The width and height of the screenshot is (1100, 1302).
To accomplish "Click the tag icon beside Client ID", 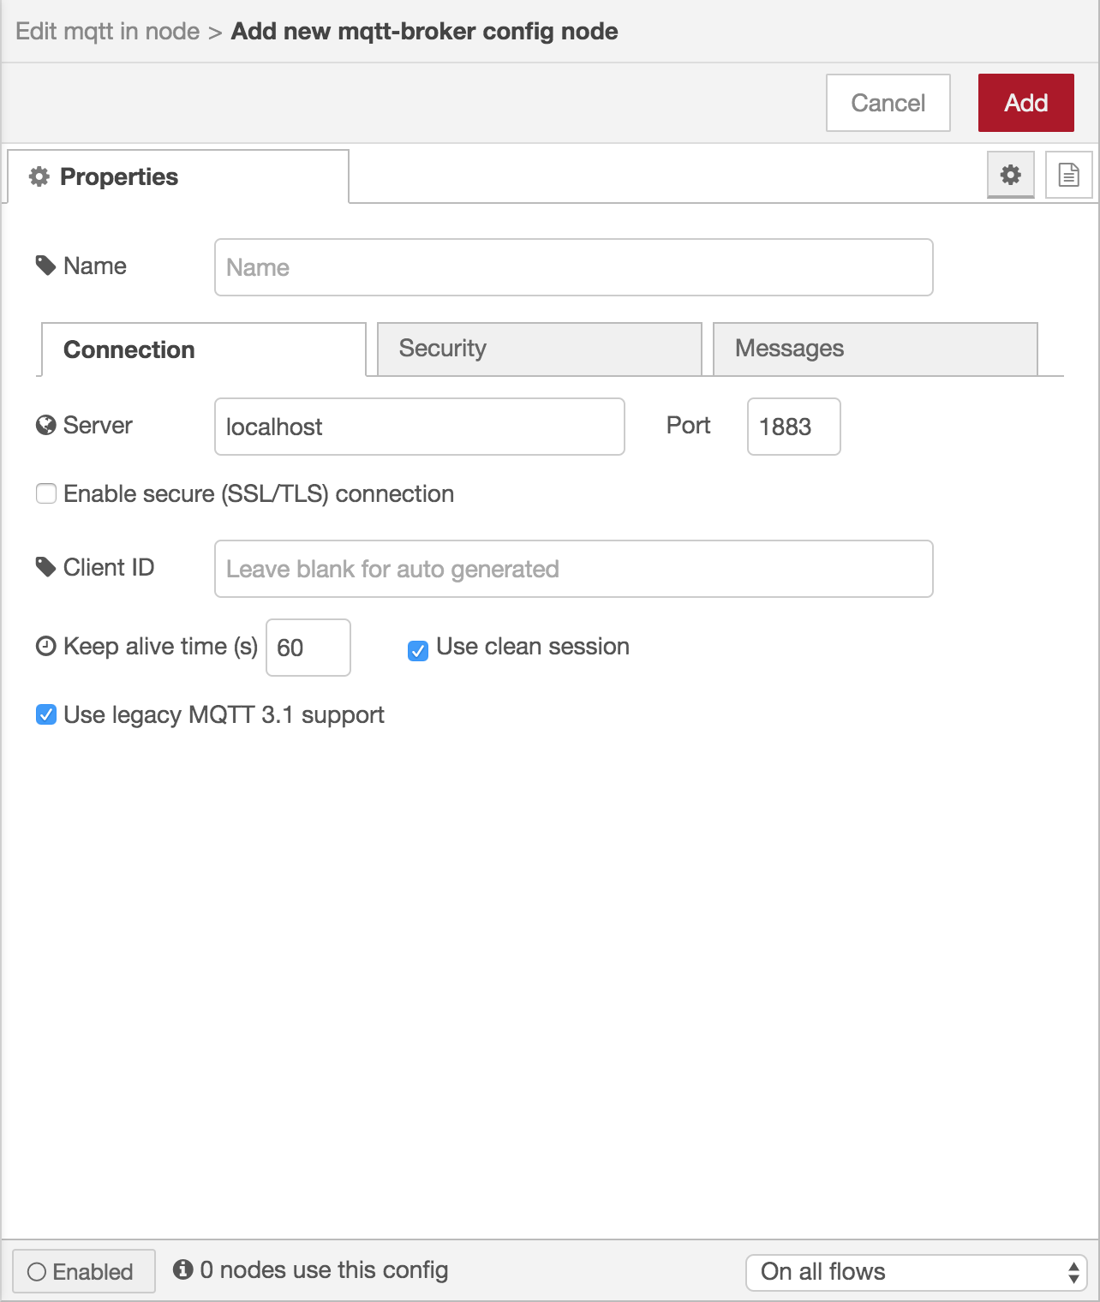I will pos(45,566).
